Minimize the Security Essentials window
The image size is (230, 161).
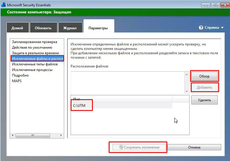coord(206,5)
